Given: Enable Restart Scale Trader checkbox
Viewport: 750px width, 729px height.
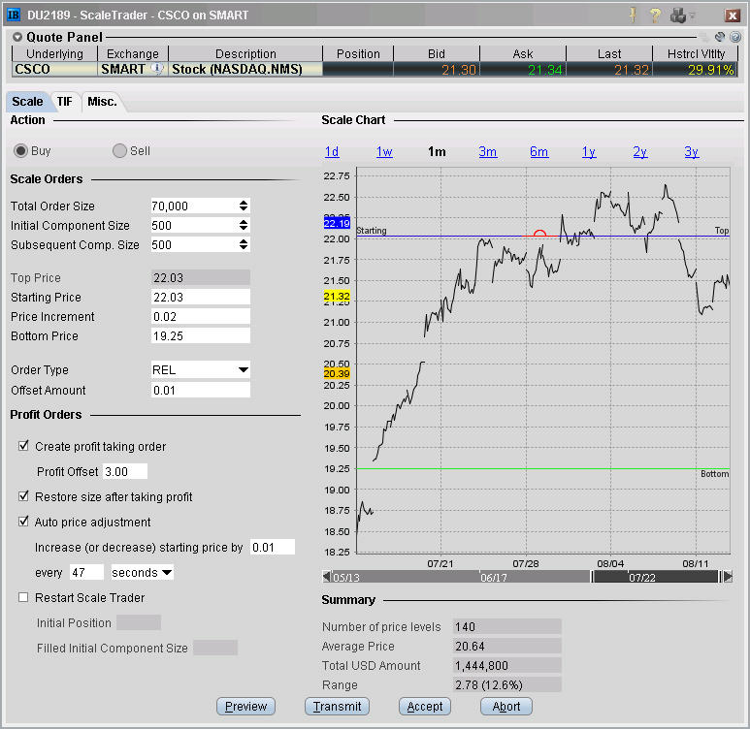Looking at the screenshot, I should pyautogui.click(x=23, y=597).
